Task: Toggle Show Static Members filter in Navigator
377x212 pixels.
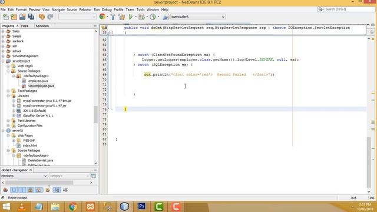Action: tap(22, 190)
